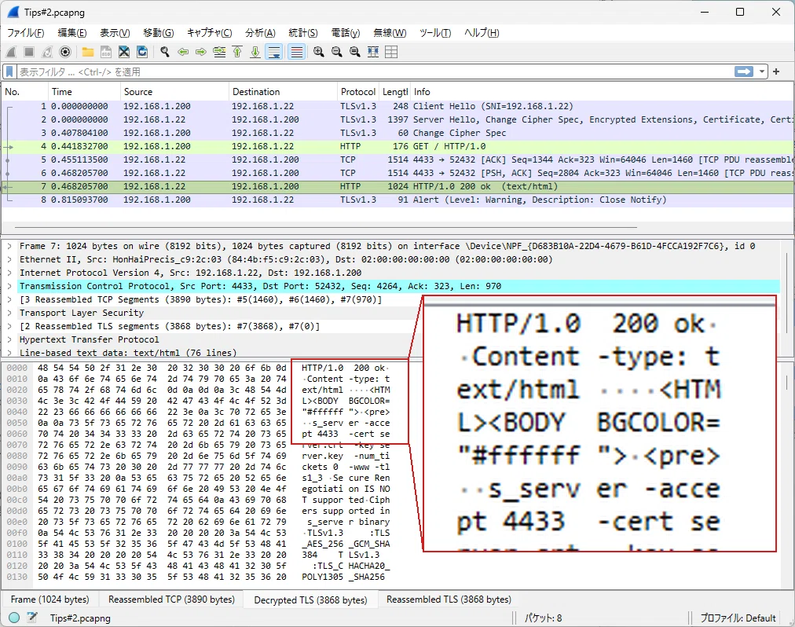Open display filter bookmarks icon
The width and height of the screenshot is (795, 627).
click(9, 71)
